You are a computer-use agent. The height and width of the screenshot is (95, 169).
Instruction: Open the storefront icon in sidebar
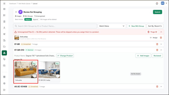click(x=4, y=77)
